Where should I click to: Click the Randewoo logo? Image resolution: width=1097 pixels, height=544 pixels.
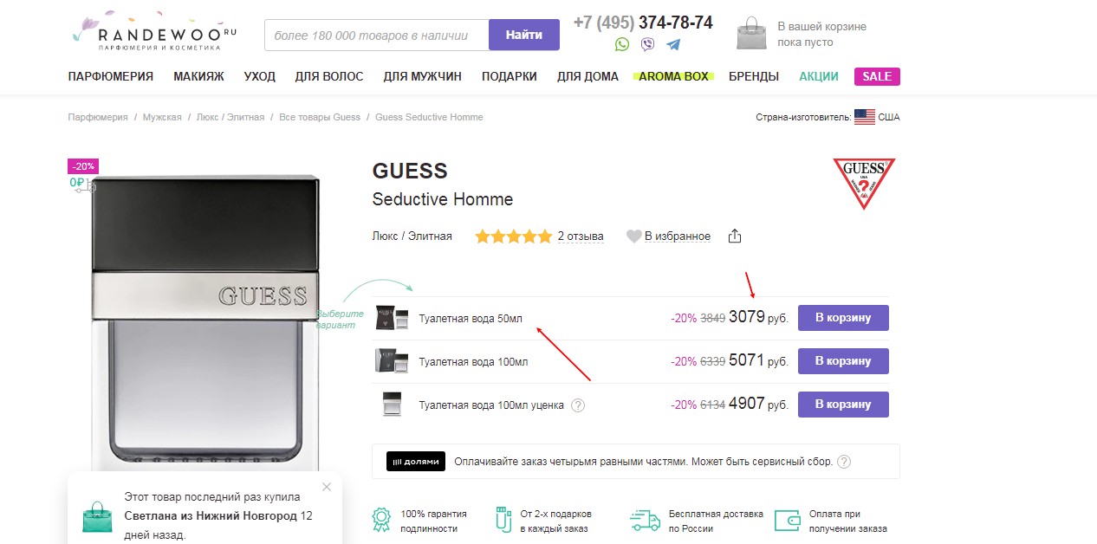(x=153, y=31)
